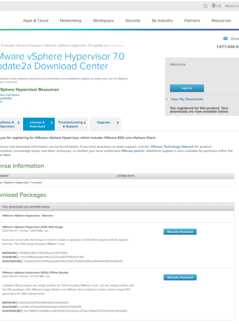The width and height of the screenshot is (239, 324).
Task: Click the Download Packages heading
Action: [x=23, y=195]
